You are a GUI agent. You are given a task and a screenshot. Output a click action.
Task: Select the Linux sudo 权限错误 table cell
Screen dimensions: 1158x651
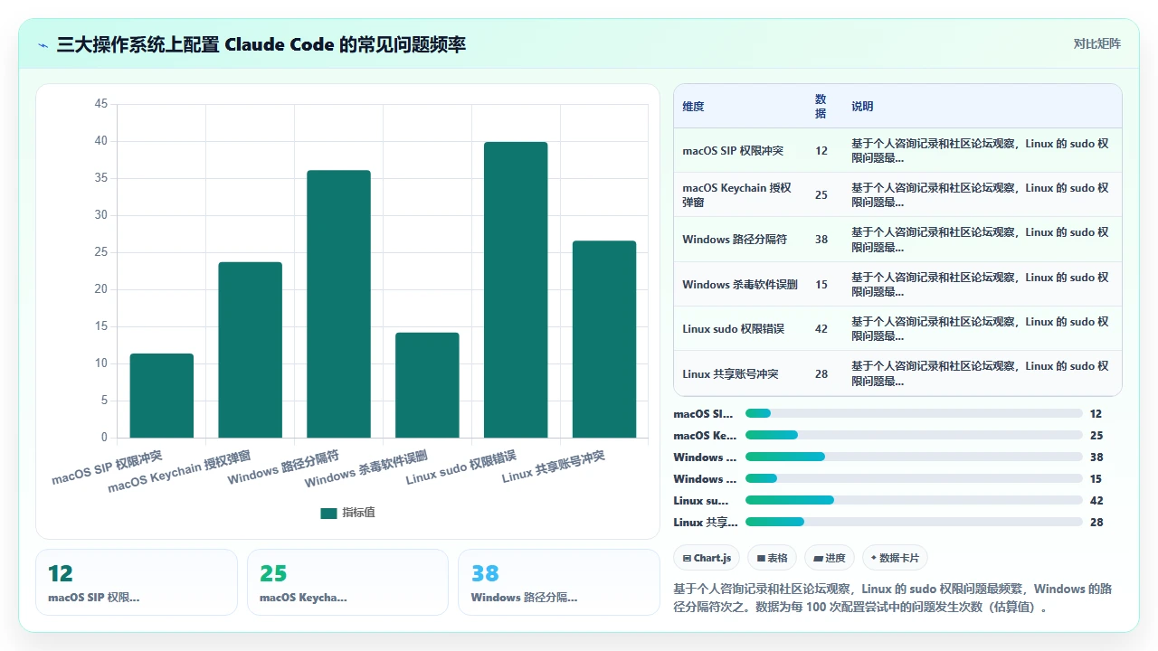(733, 328)
